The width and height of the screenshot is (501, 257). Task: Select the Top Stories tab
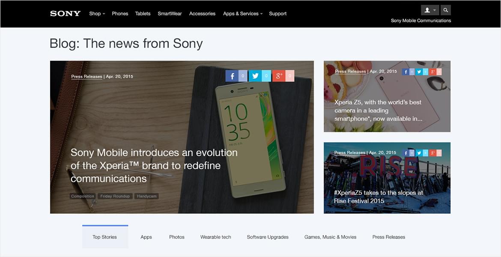[x=105, y=237]
